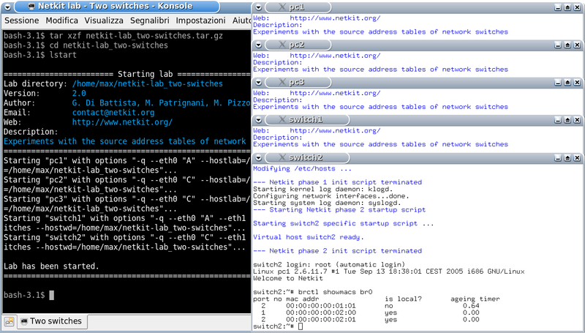Open the Sessione menu
The width and height of the screenshot is (585, 333).
22,20
